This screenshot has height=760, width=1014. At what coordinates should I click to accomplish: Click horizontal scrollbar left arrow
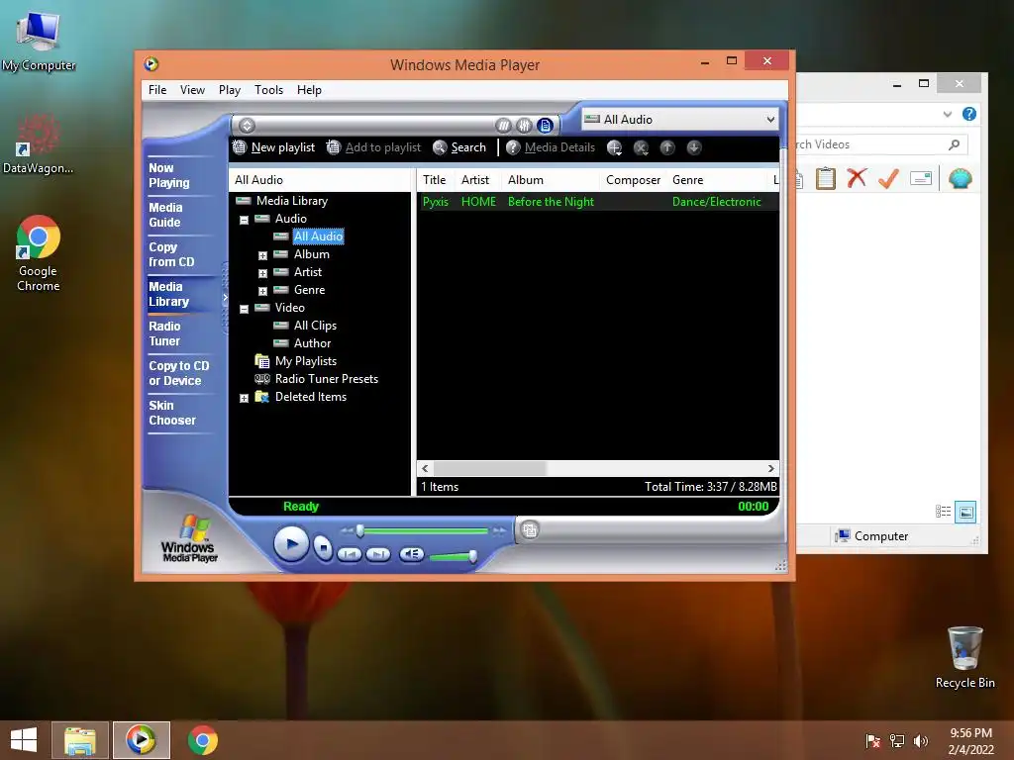point(425,468)
